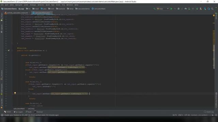
Task: Open the Project side tool window
Action: [x=2, y=17]
